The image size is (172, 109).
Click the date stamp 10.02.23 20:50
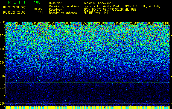point(14,13)
